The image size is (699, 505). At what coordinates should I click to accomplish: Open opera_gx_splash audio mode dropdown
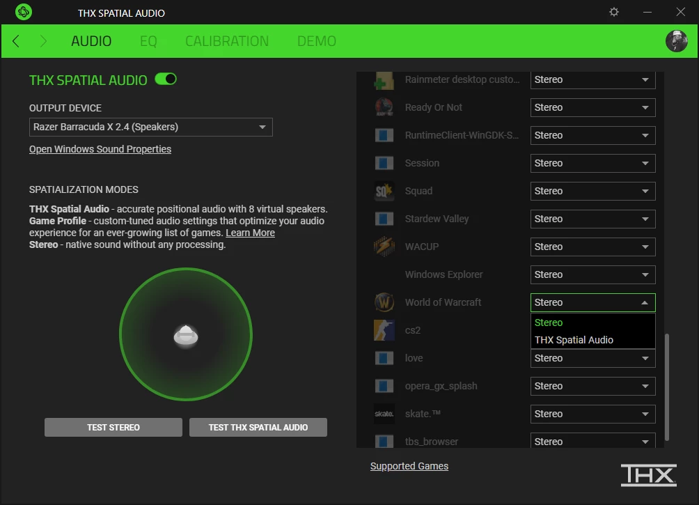point(593,387)
